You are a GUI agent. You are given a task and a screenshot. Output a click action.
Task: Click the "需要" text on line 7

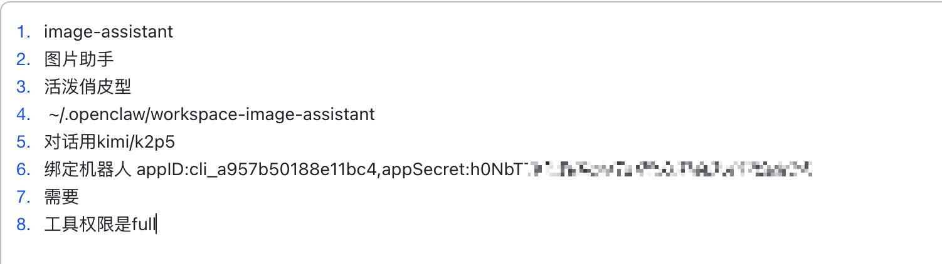(x=61, y=197)
